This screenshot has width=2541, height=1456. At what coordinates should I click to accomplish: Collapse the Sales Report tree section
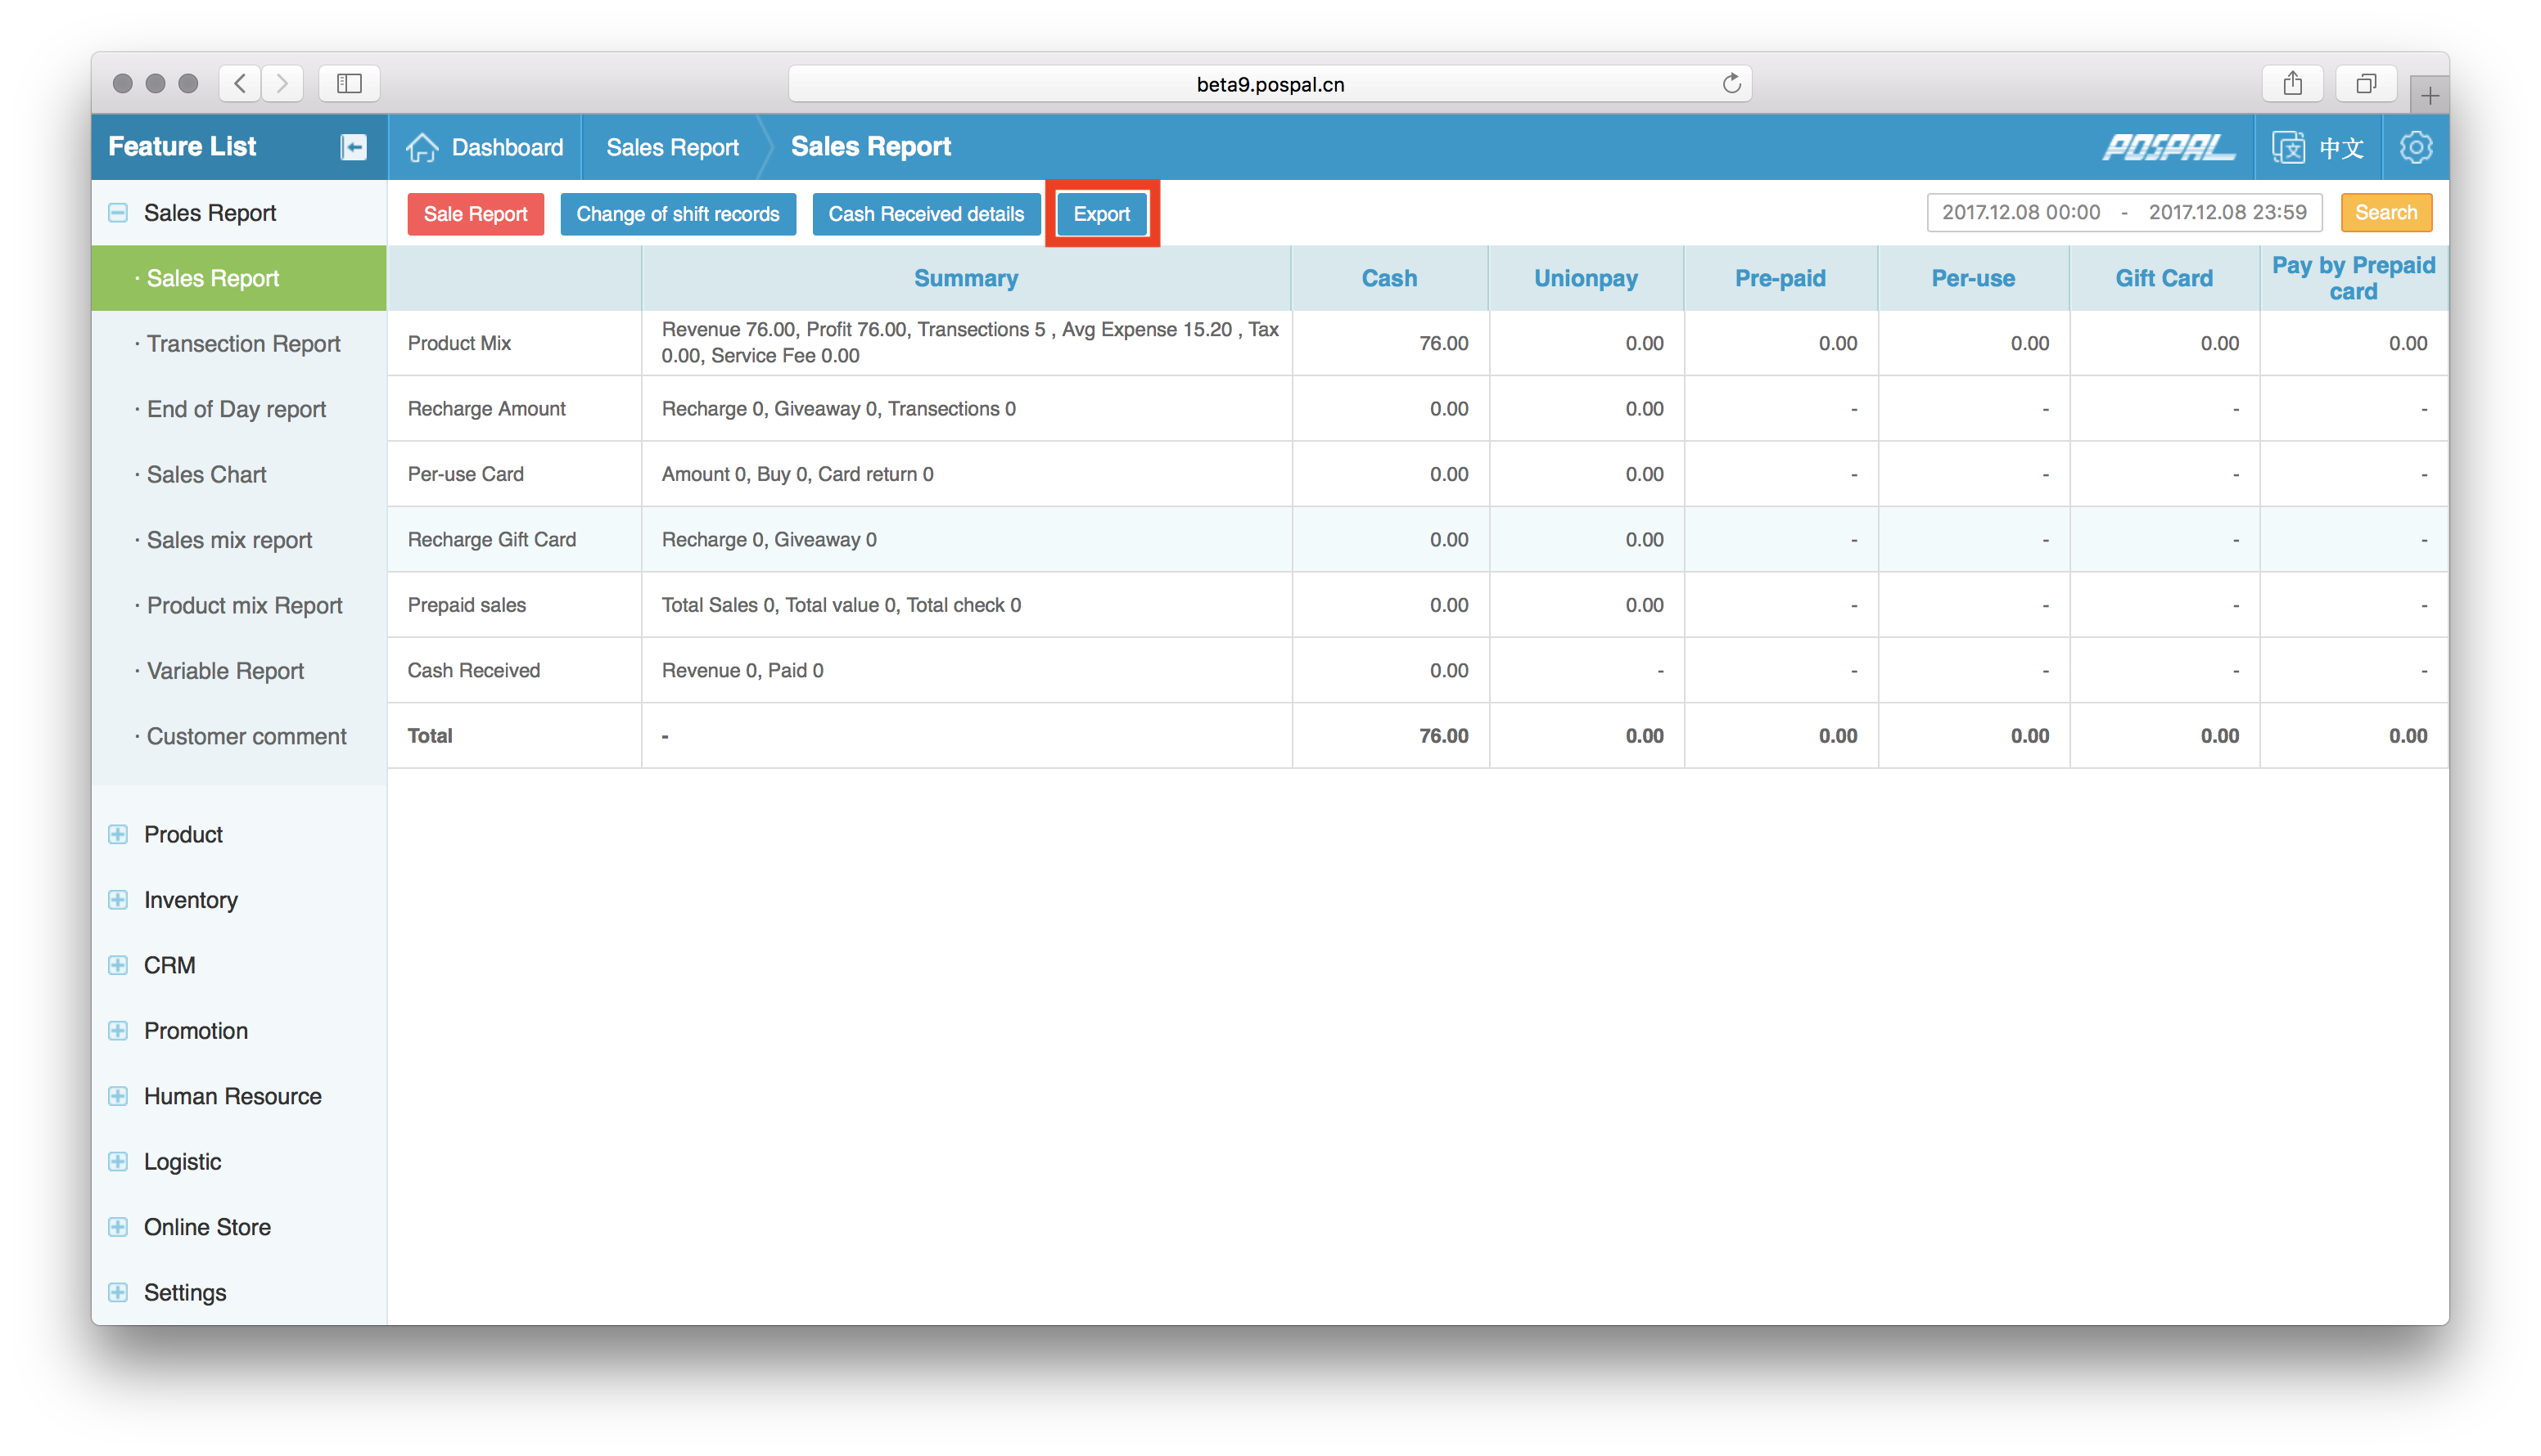click(x=118, y=213)
